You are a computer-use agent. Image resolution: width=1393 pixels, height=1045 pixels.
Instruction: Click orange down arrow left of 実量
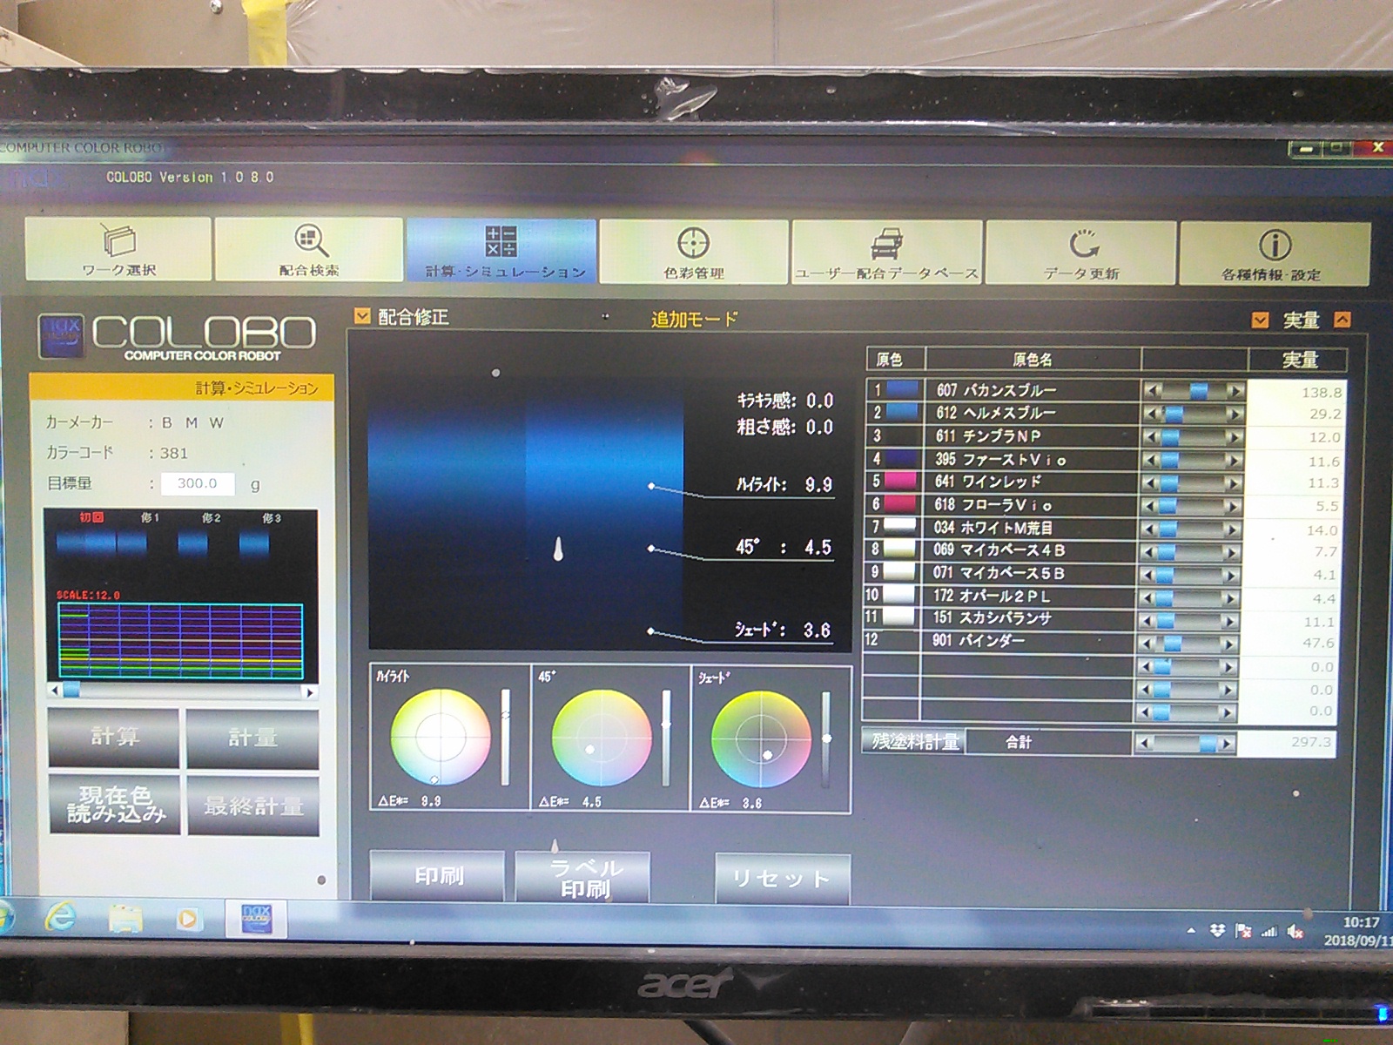[x=1260, y=320]
